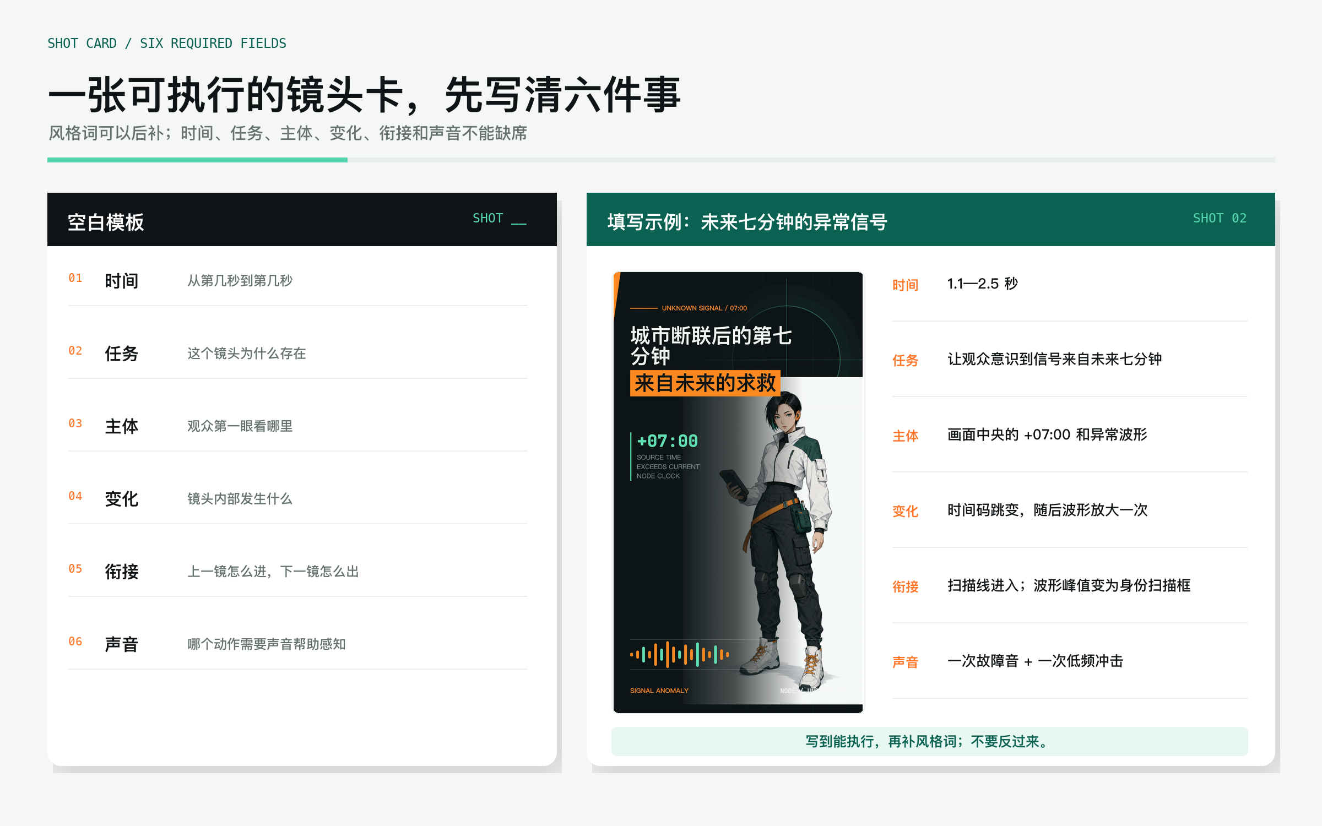1322x826 pixels.
Task: Click the green progress bar under the subtitle
Action: 197,160
